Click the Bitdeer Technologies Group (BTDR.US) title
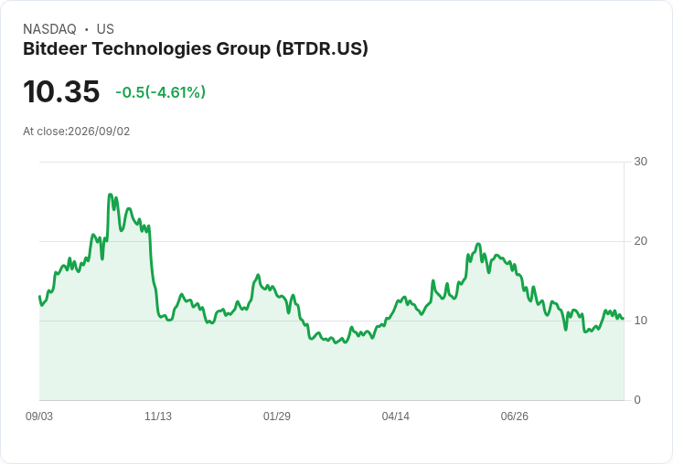The image size is (673, 464). click(x=196, y=49)
